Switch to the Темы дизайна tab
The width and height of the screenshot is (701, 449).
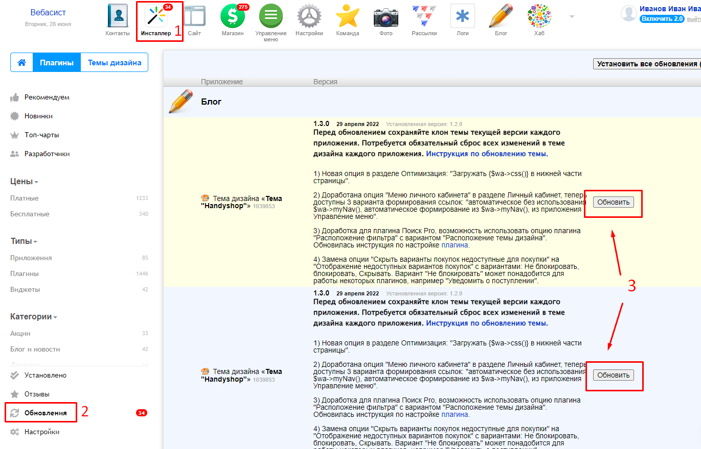pyautogui.click(x=115, y=63)
